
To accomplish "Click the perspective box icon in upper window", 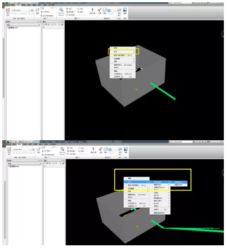I will point(37,10).
